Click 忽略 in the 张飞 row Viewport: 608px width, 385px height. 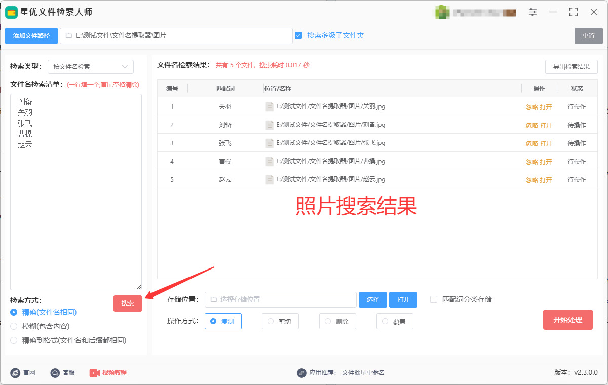pos(531,143)
